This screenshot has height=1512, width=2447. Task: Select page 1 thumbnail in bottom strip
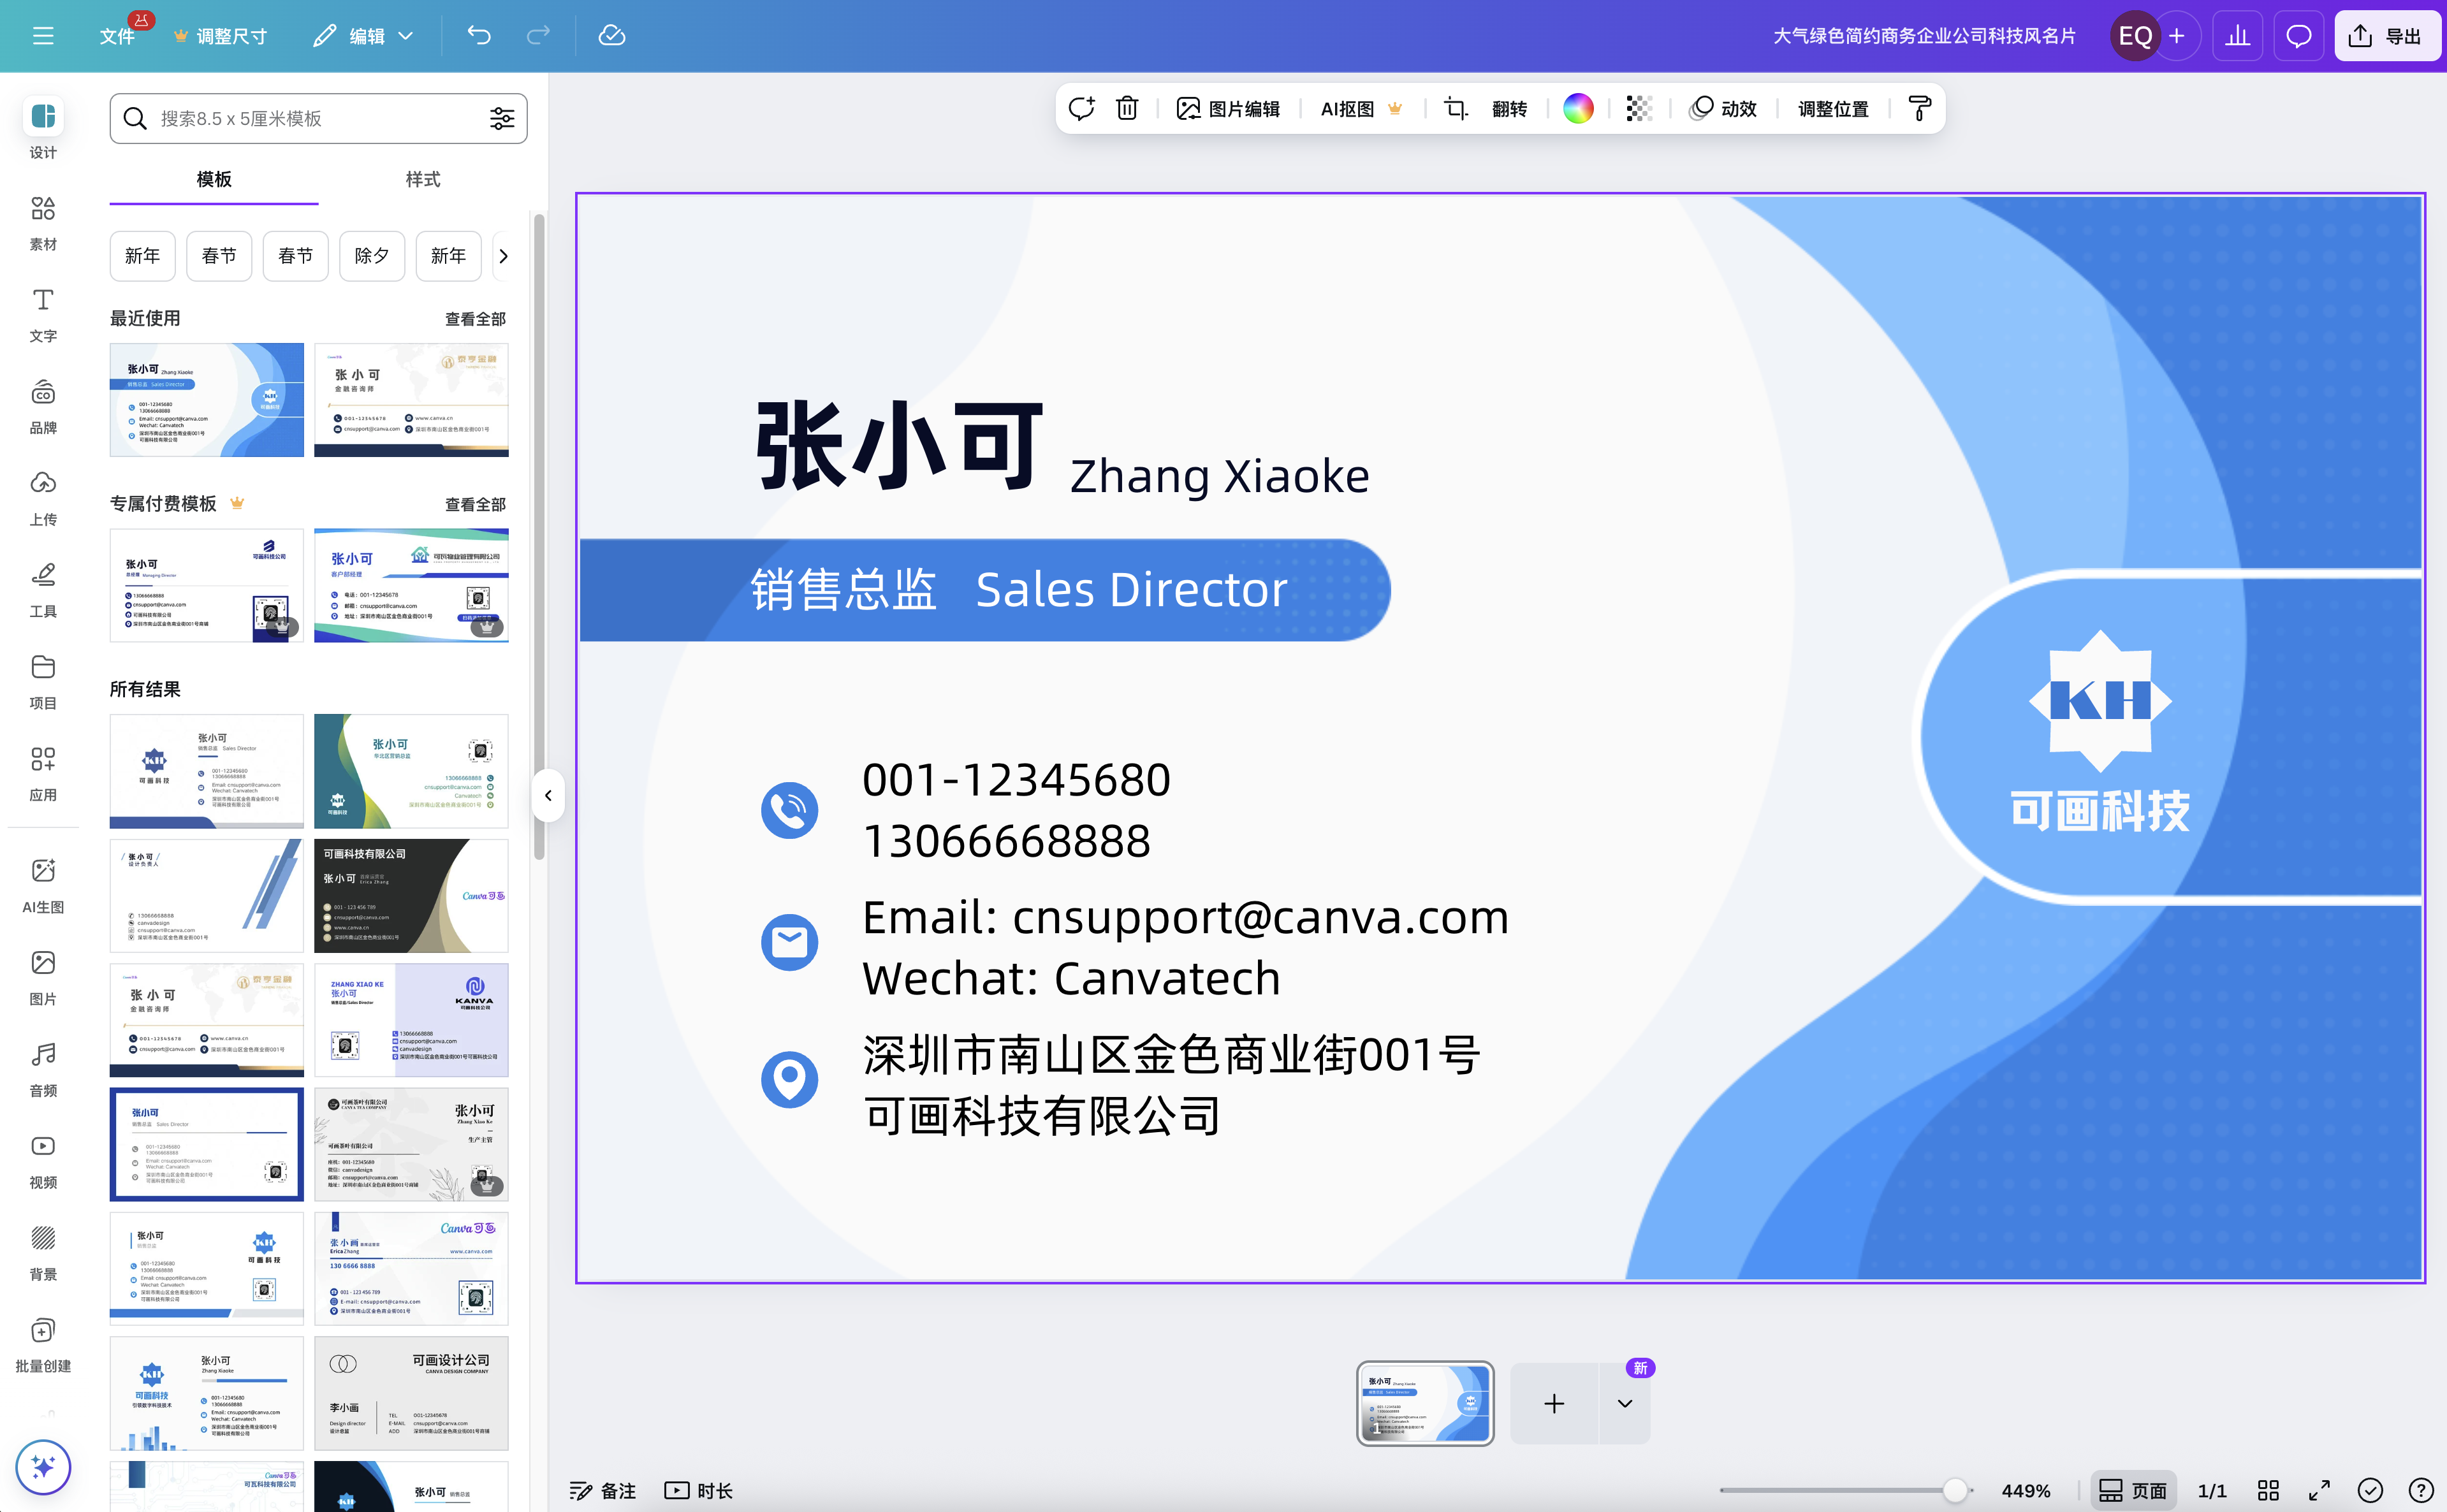point(1425,1403)
